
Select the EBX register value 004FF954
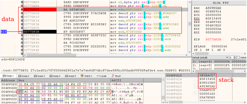pos(213,11)
